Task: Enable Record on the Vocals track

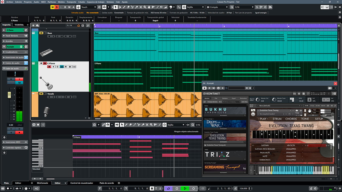Action: 49,97
